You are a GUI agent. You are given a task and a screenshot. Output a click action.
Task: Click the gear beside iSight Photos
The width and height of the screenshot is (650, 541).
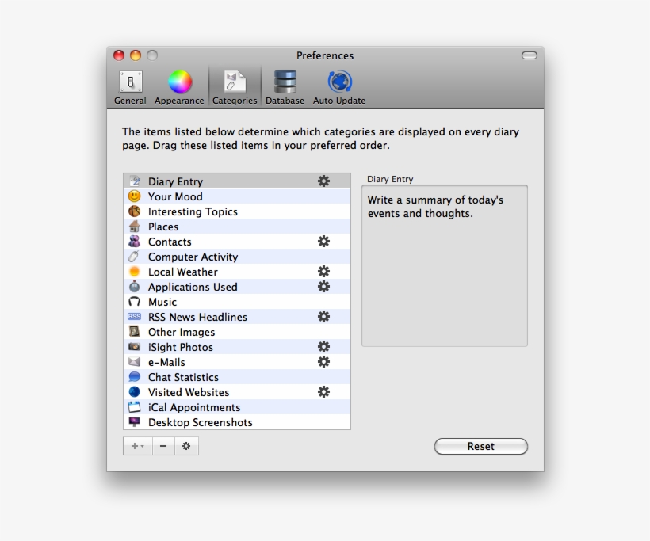(323, 347)
